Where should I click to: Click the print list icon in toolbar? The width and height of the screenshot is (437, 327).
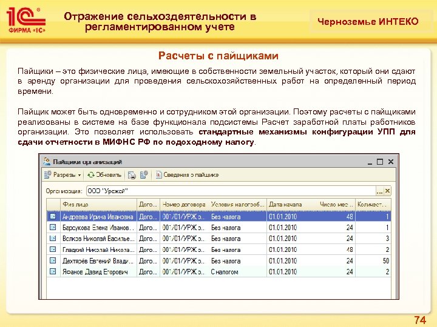(x=132, y=175)
